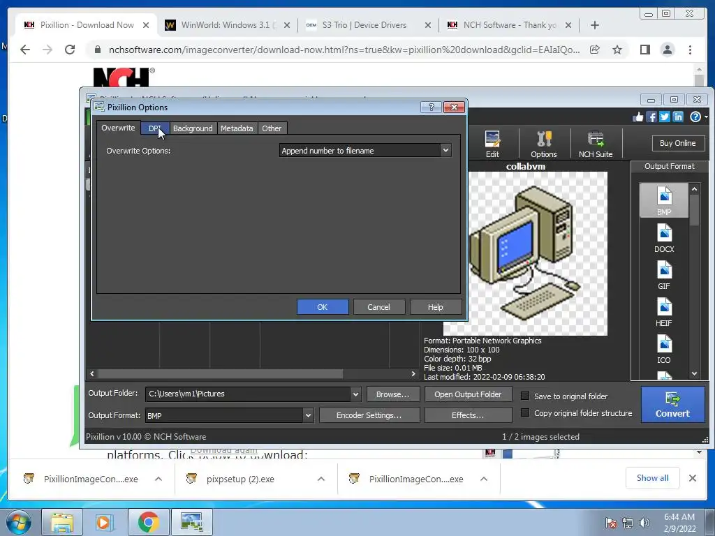The height and width of the screenshot is (536, 715).
Task: Bookmark this page with the star icon
Action: [617, 50]
